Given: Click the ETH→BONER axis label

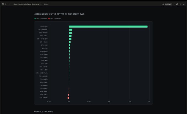Looking at the screenshot, I should (x=43, y=33).
